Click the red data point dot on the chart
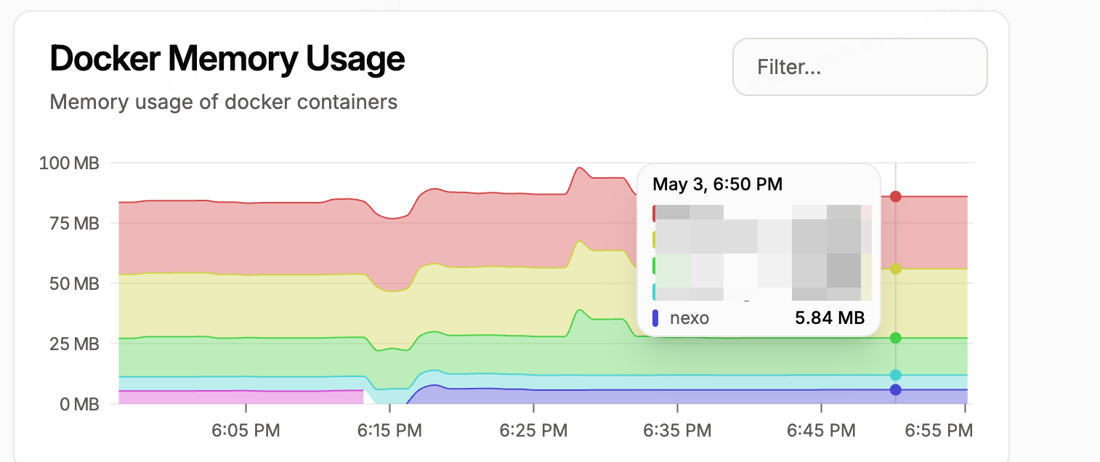 tap(895, 195)
